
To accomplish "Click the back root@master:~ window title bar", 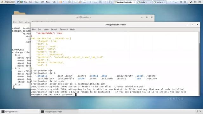I will (83, 17).
